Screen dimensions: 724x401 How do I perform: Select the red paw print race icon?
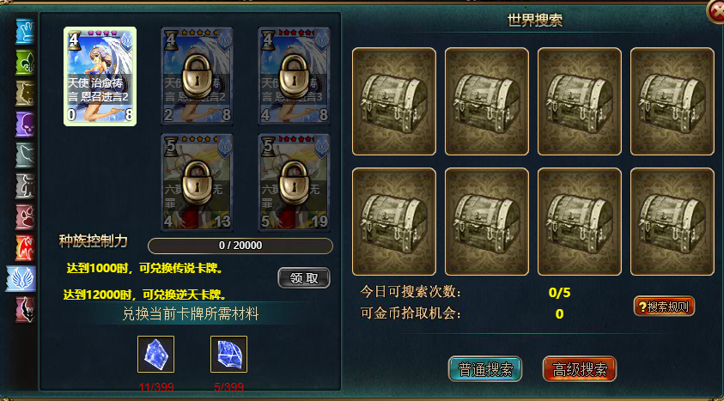(x=25, y=217)
